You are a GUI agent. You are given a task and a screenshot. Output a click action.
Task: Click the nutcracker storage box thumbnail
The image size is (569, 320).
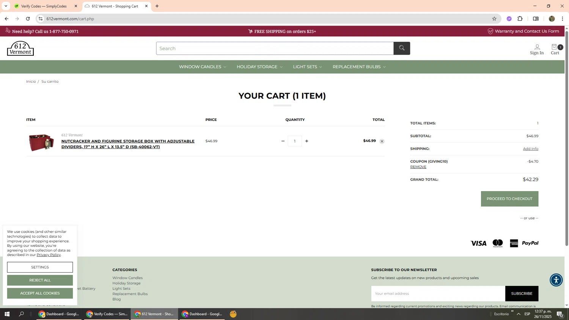[x=41, y=143]
